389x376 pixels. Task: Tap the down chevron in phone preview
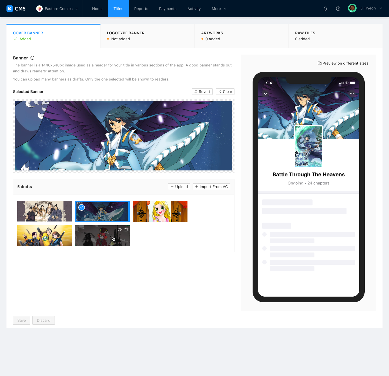pyautogui.click(x=265, y=94)
